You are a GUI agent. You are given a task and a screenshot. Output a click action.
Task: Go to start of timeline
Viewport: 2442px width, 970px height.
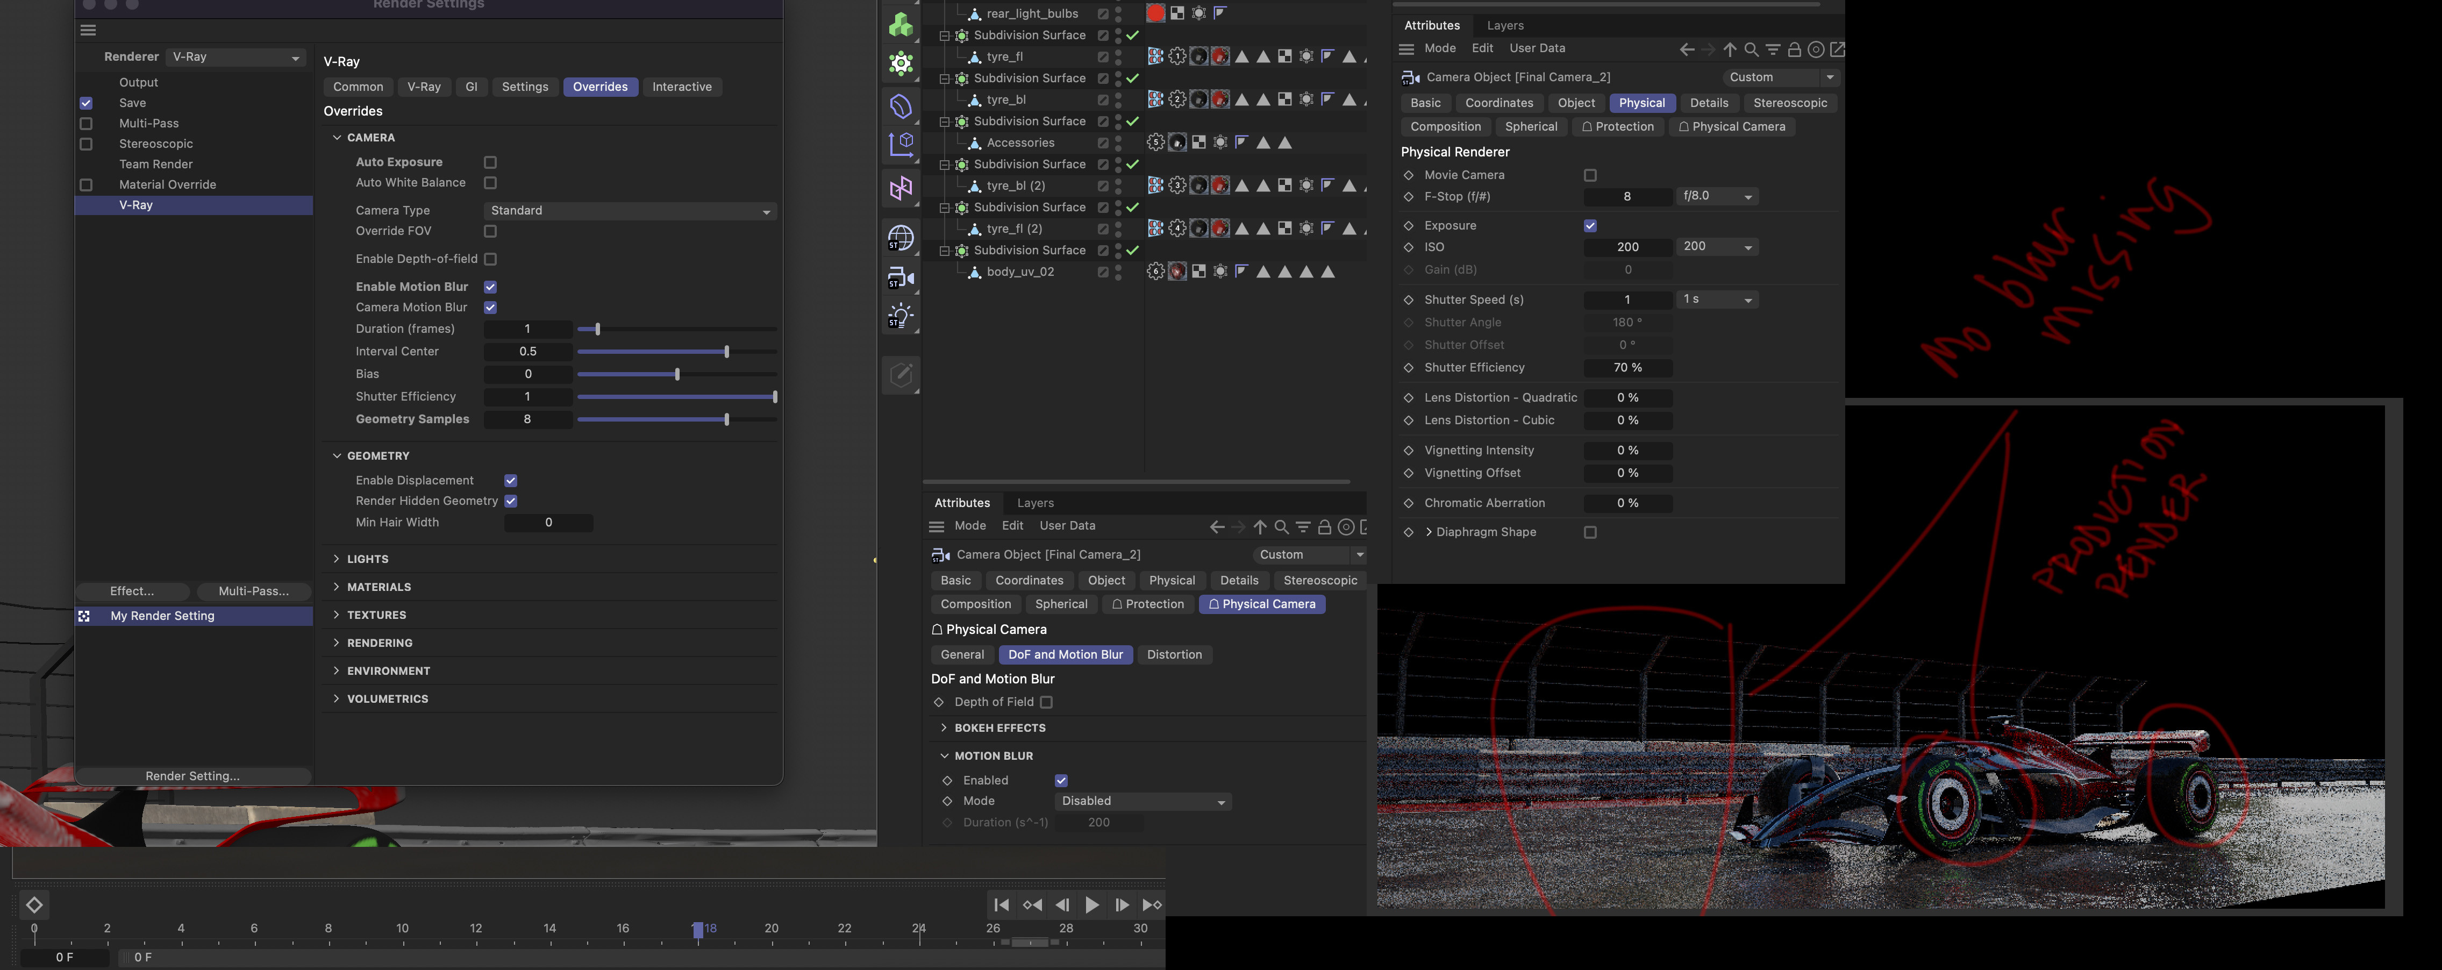coord(1001,904)
